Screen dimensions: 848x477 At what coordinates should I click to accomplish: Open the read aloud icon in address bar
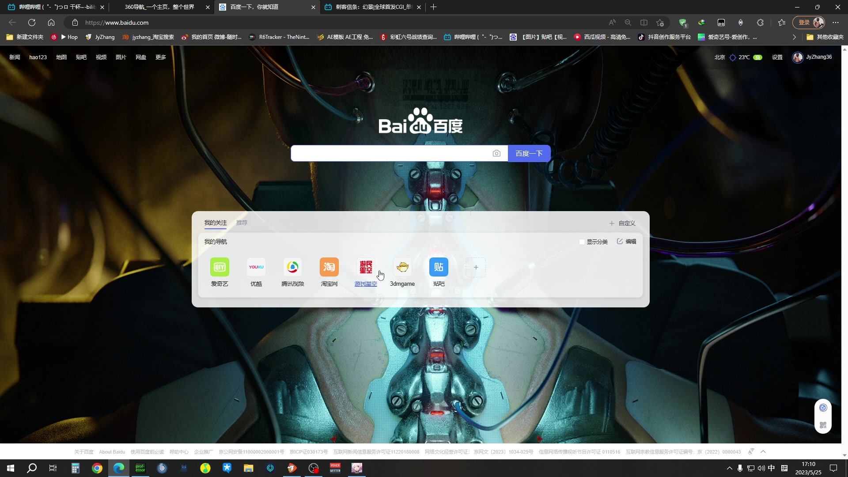612,23
